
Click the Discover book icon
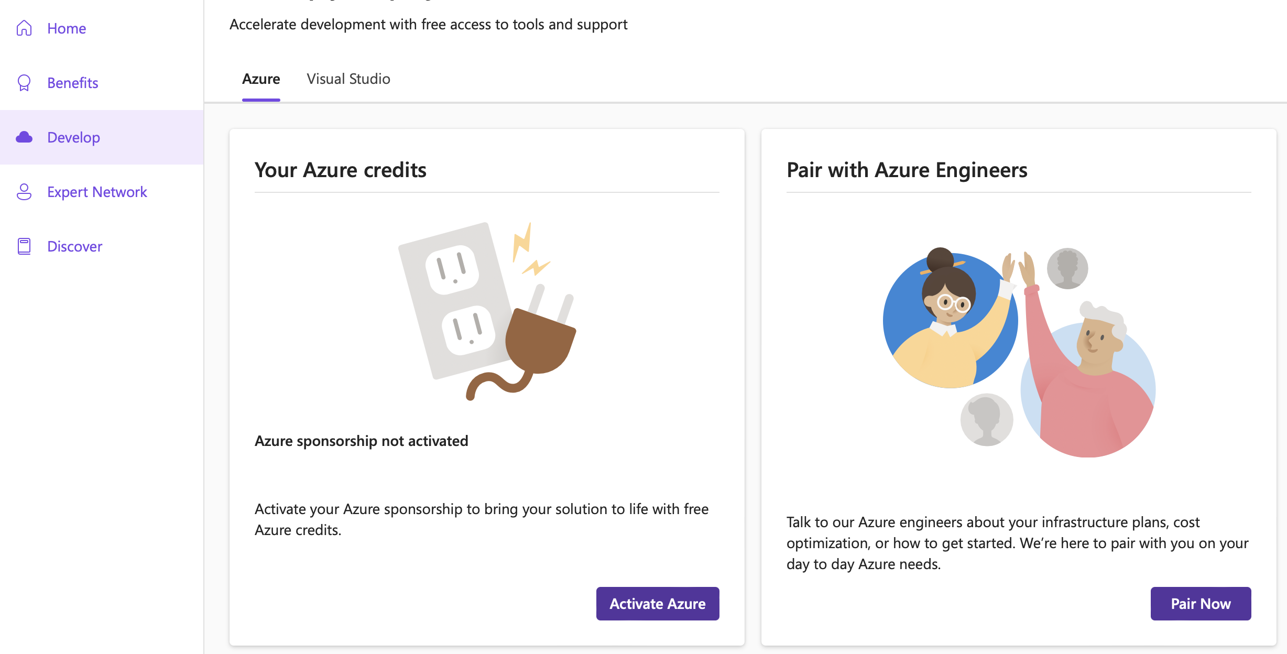click(24, 246)
